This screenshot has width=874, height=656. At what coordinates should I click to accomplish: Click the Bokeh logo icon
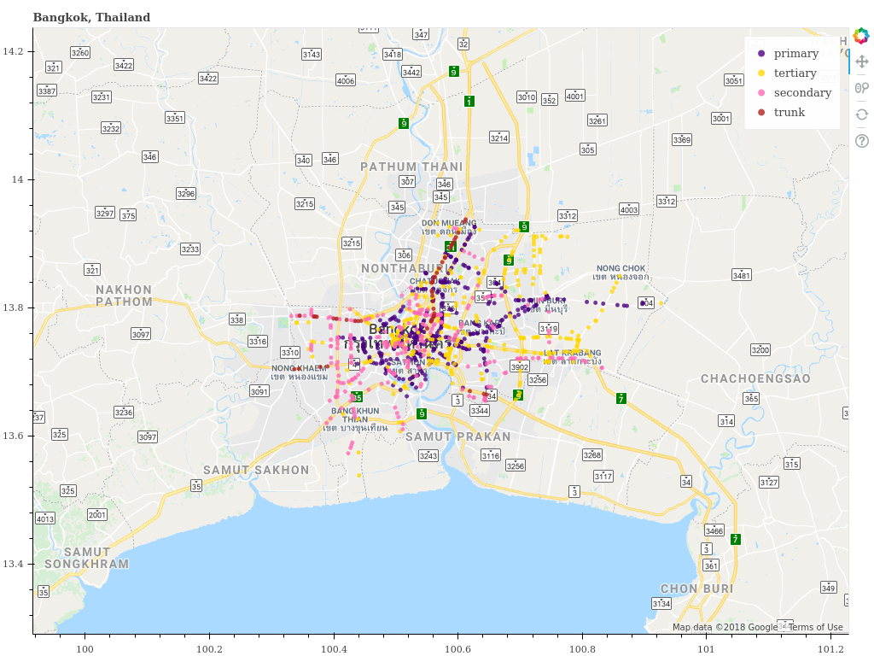pos(861,36)
